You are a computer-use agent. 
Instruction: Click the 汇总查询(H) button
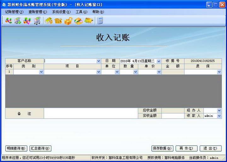pyautogui.click(x=40, y=148)
